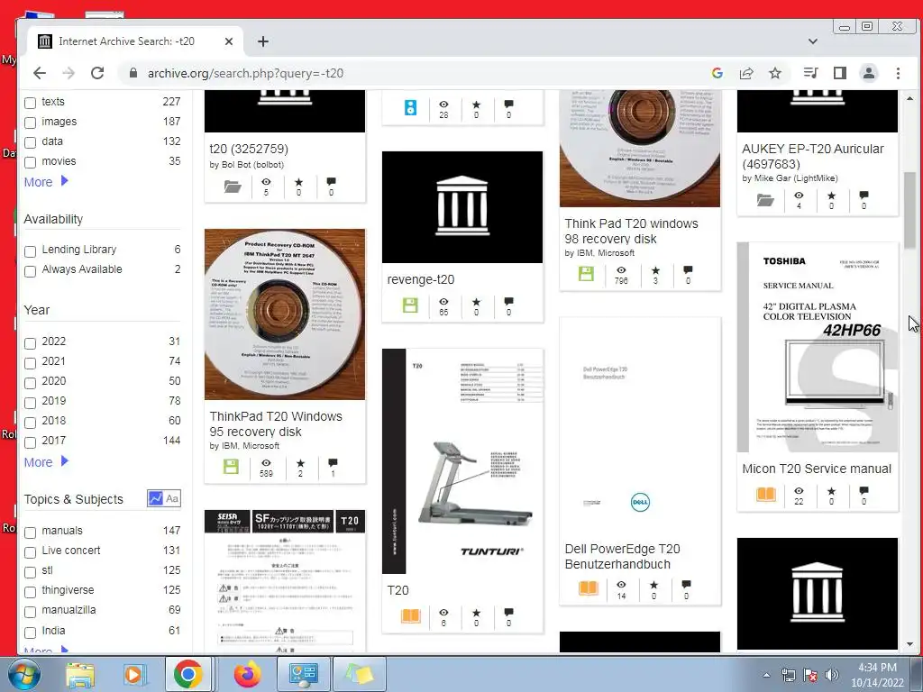Image resolution: width=923 pixels, height=692 pixels.
Task: Reload the archive.org page
Action: 97,73
